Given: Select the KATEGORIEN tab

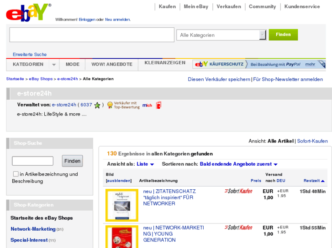Looking at the screenshot, I should coord(28,64).
